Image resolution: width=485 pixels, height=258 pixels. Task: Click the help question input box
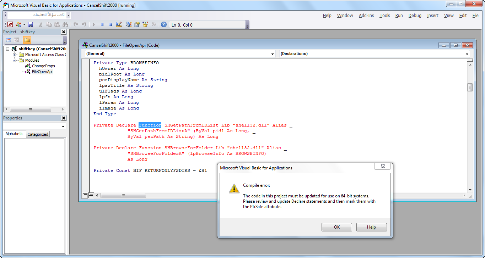pyautogui.click(x=37, y=15)
